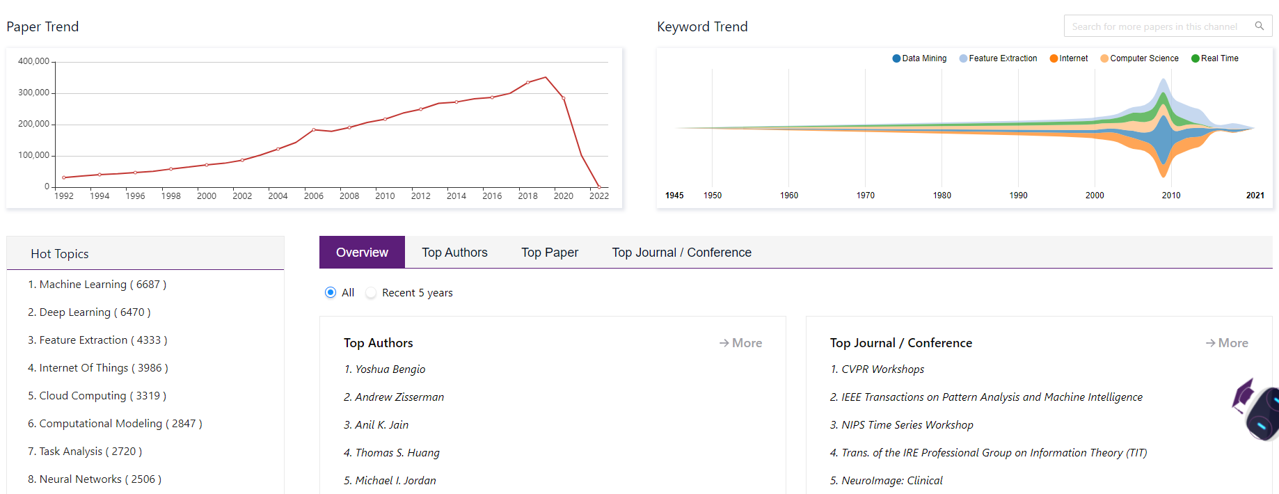Select hot topic Cloud Computing ( 3319 )

pyautogui.click(x=97, y=395)
